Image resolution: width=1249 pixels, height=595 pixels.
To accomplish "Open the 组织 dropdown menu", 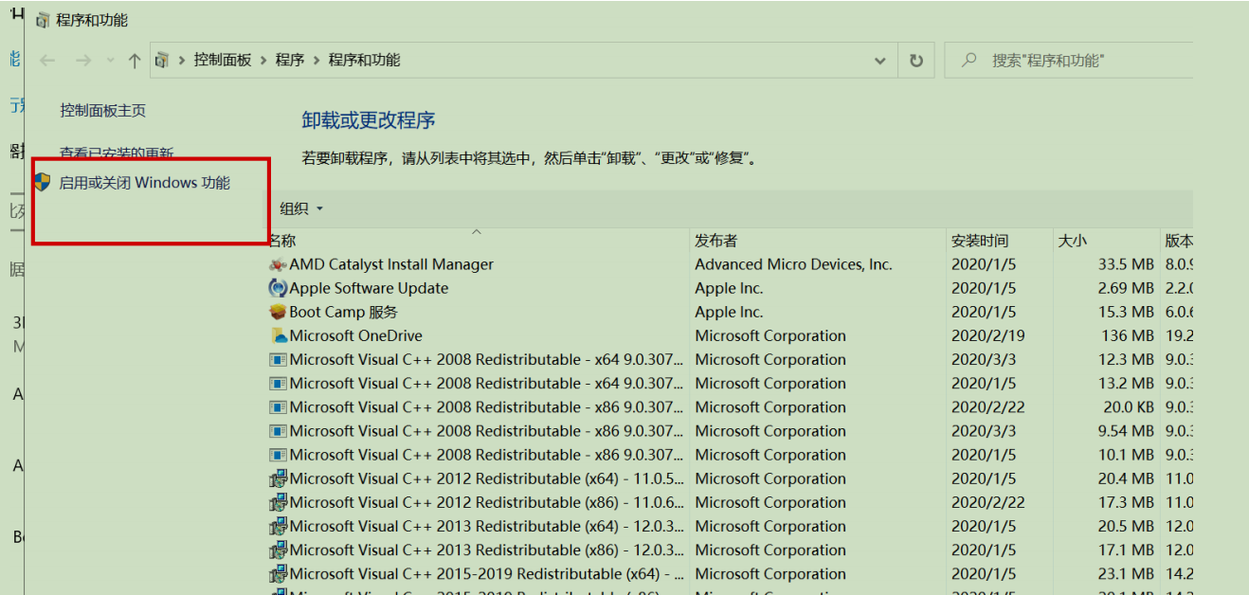I will click(x=301, y=208).
